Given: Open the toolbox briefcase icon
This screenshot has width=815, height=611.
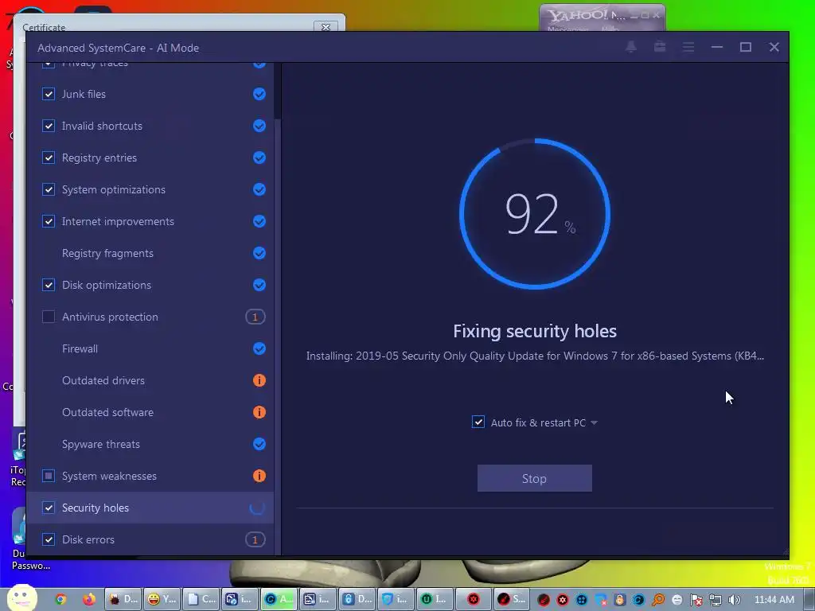Looking at the screenshot, I should click(x=660, y=47).
